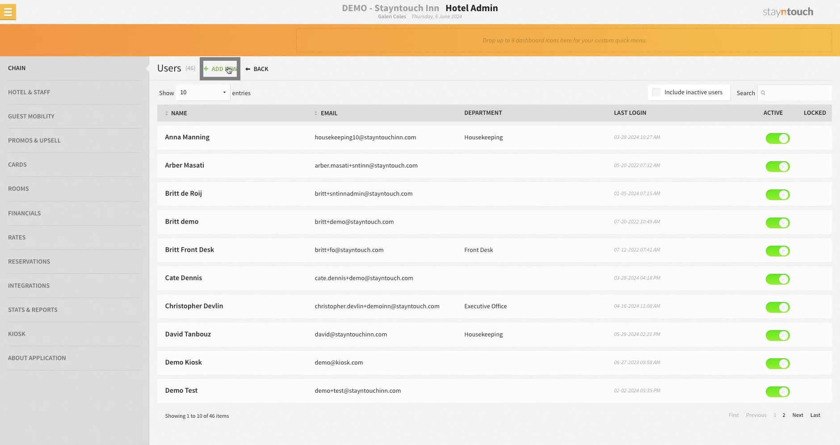Toggle active switch for Cate Dennis

777,279
